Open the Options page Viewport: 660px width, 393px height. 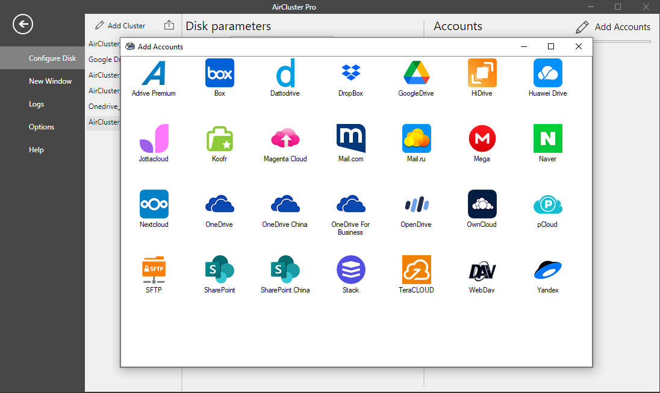point(42,127)
